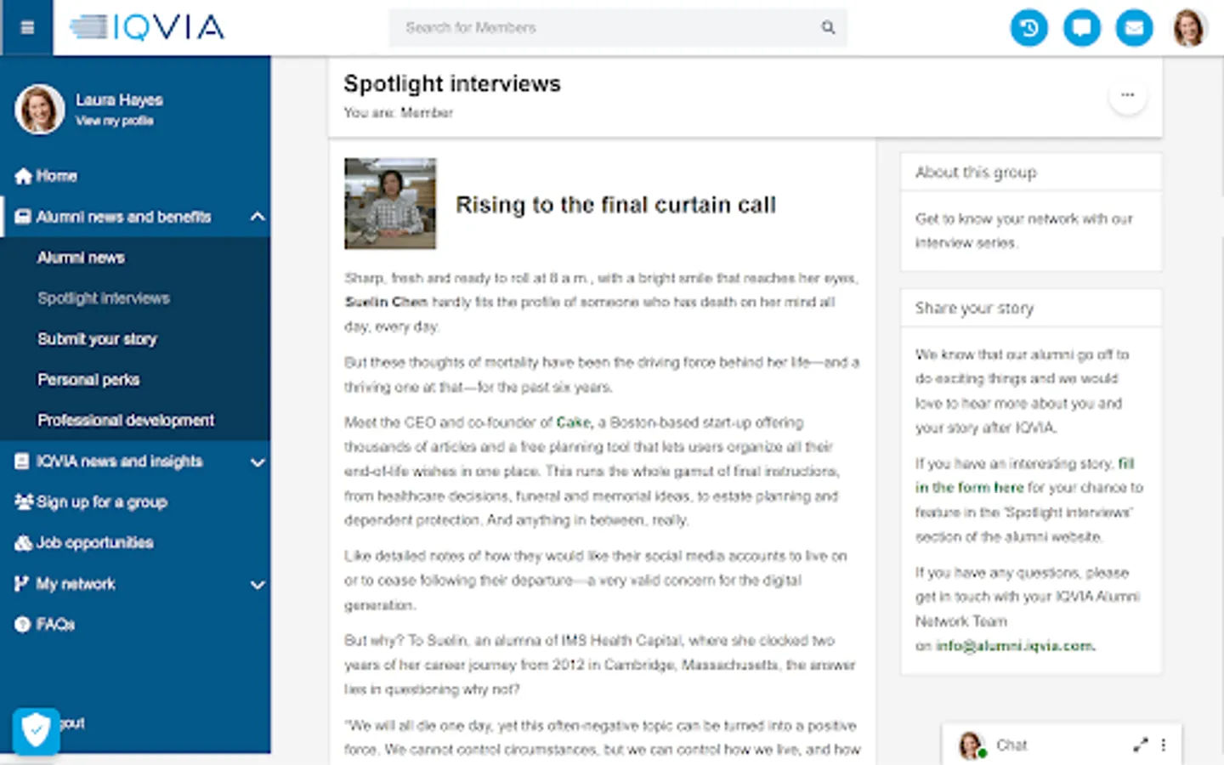
Task: Open the recent activity history icon
Action: [x=1028, y=28]
